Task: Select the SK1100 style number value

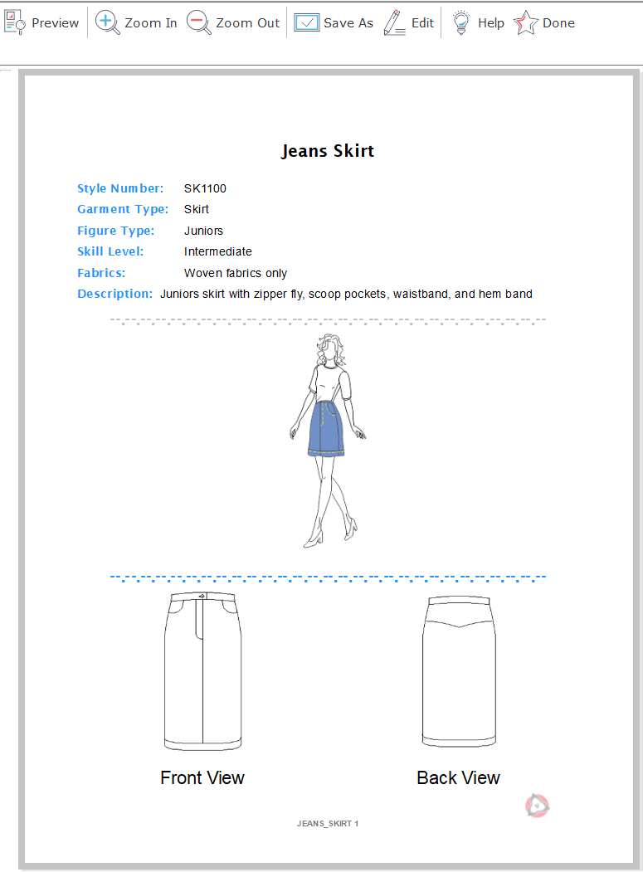Action: (205, 188)
